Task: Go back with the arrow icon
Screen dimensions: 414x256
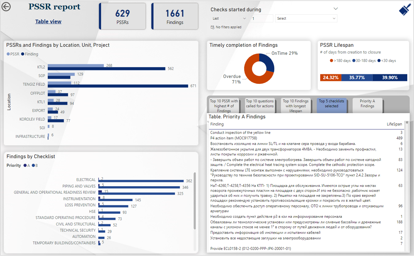Action: tap(6, 7)
